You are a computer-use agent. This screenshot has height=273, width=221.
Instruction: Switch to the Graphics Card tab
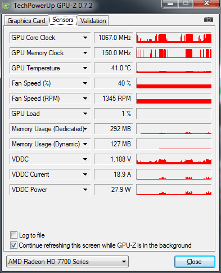26,21
